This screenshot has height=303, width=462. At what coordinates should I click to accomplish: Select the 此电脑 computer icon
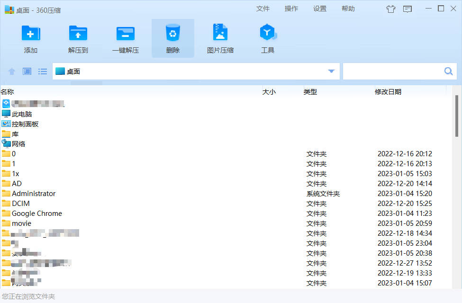(x=6, y=114)
